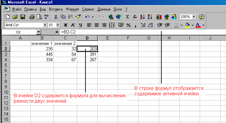Screen dimensions: 226x123
Task: Select cell containing 445
Action: pyautogui.click(x=42, y=54)
